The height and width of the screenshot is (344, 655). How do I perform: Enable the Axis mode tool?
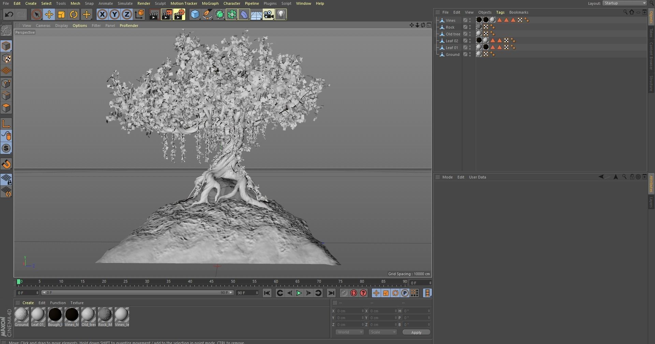6,124
